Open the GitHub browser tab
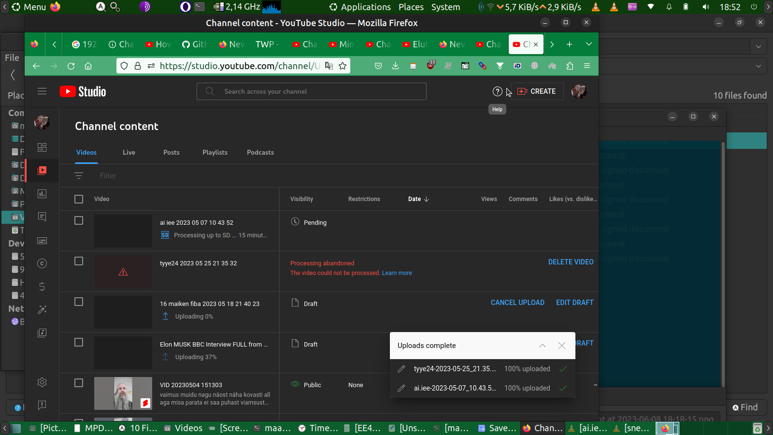773x435 pixels. (x=194, y=44)
